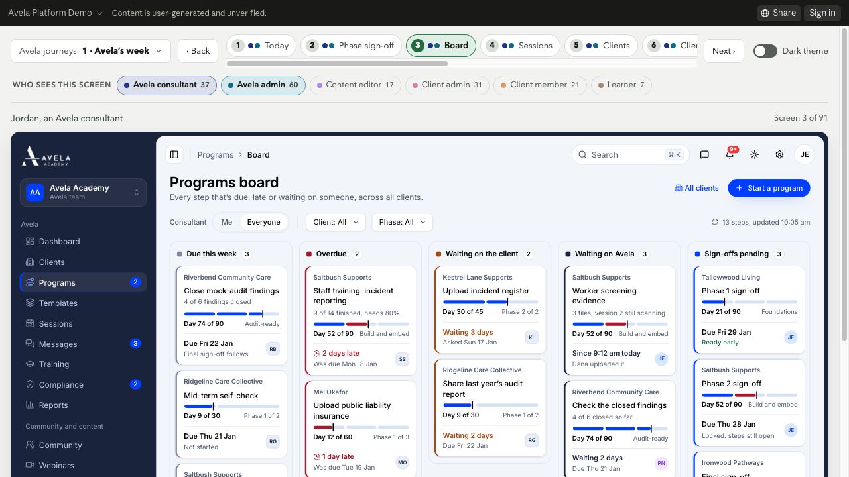The height and width of the screenshot is (477, 849).
Task: Expand the Client: All filter
Action: 336,222
